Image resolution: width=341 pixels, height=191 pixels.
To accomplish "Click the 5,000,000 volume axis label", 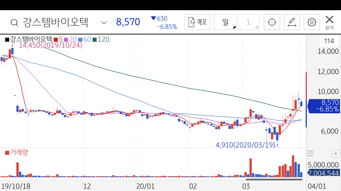I will [324, 165].
